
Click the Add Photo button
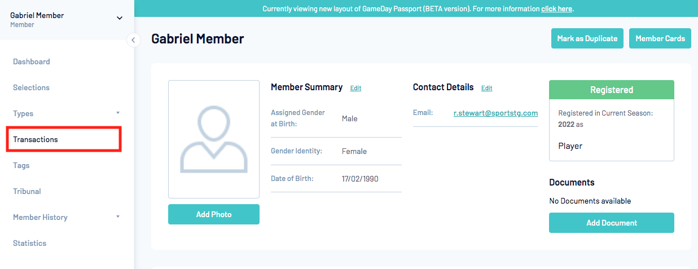point(213,214)
